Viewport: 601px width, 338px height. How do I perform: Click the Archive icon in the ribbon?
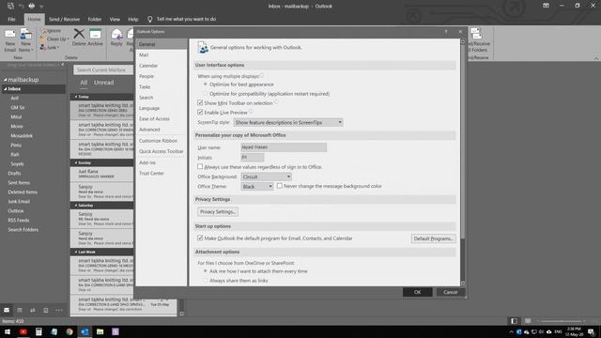[96, 34]
